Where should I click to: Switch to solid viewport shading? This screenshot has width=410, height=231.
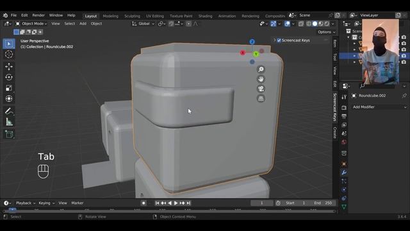tap(315, 24)
